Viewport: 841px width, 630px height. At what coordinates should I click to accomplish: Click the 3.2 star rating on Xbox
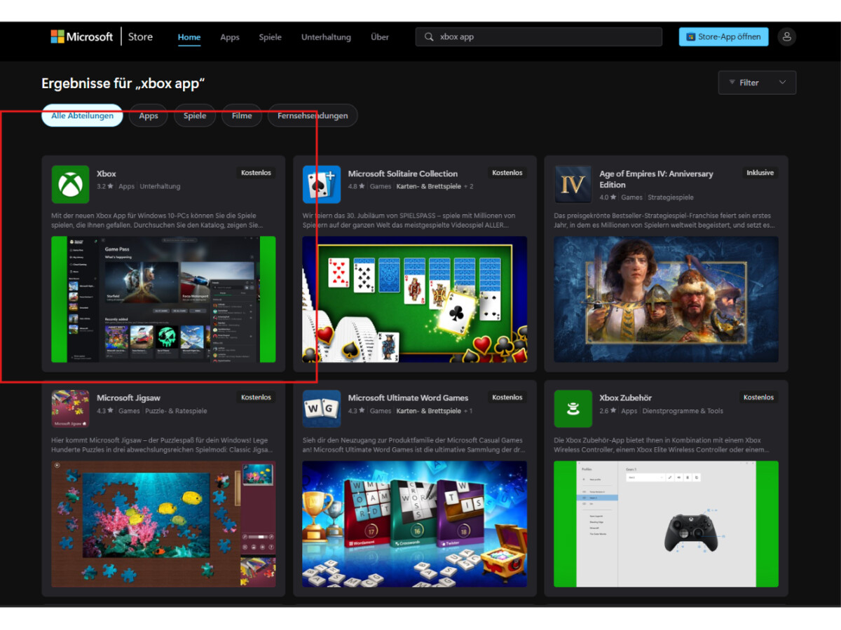tap(104, 186)
